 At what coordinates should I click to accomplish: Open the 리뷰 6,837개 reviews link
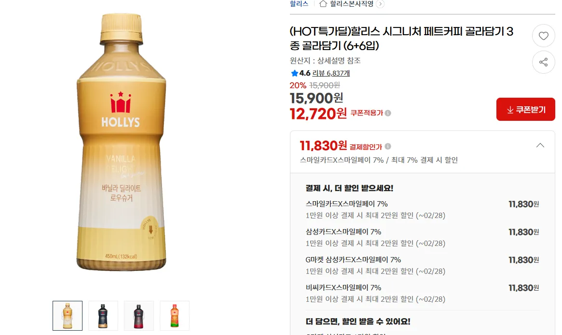point(331,73)
